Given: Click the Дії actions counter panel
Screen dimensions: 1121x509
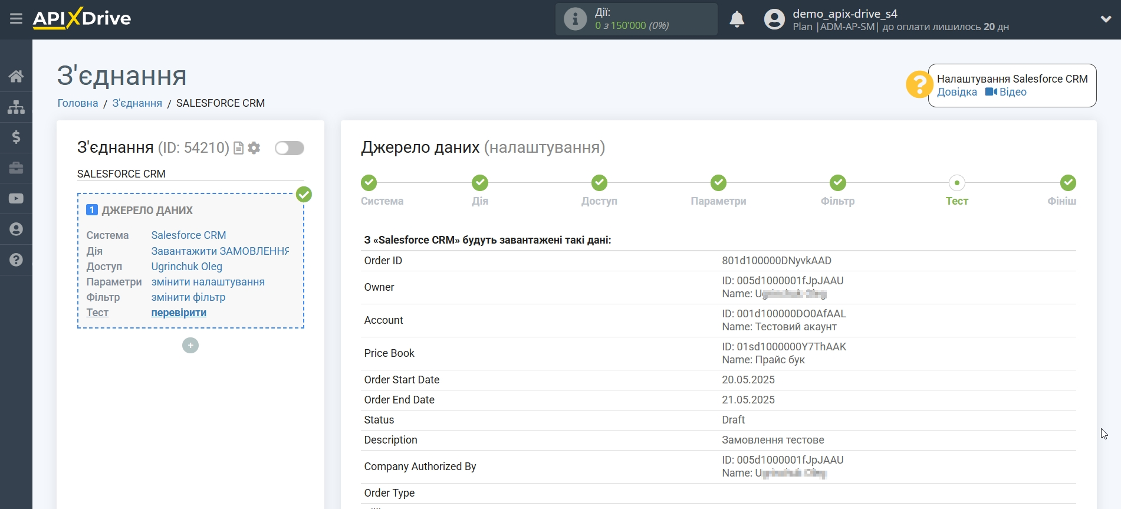Looking at the screenshot, I should pos(636,19).
